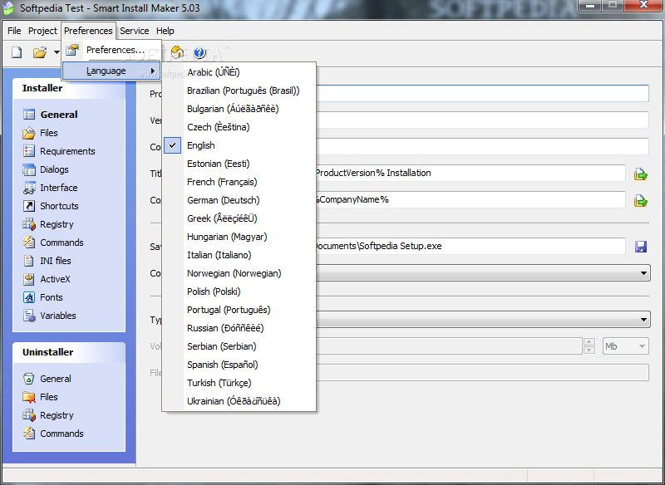Click the ActiveX sidebar icon
The width and height of the screenshot is (665, 485).
tap(29, 279)
